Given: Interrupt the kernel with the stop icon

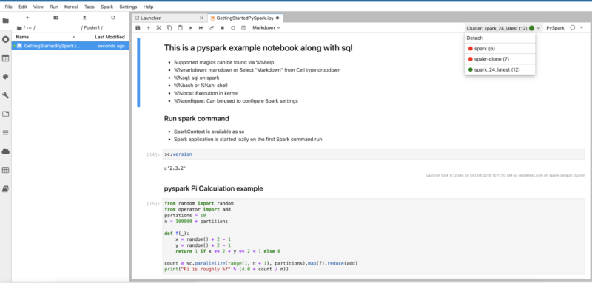Looking at the screenshot, I should pyautogui.click(x=223, y=28).
